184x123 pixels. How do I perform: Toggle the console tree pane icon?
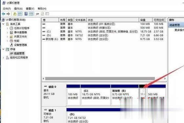[20, 14]
